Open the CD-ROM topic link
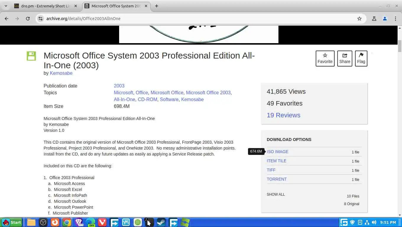 147,99
